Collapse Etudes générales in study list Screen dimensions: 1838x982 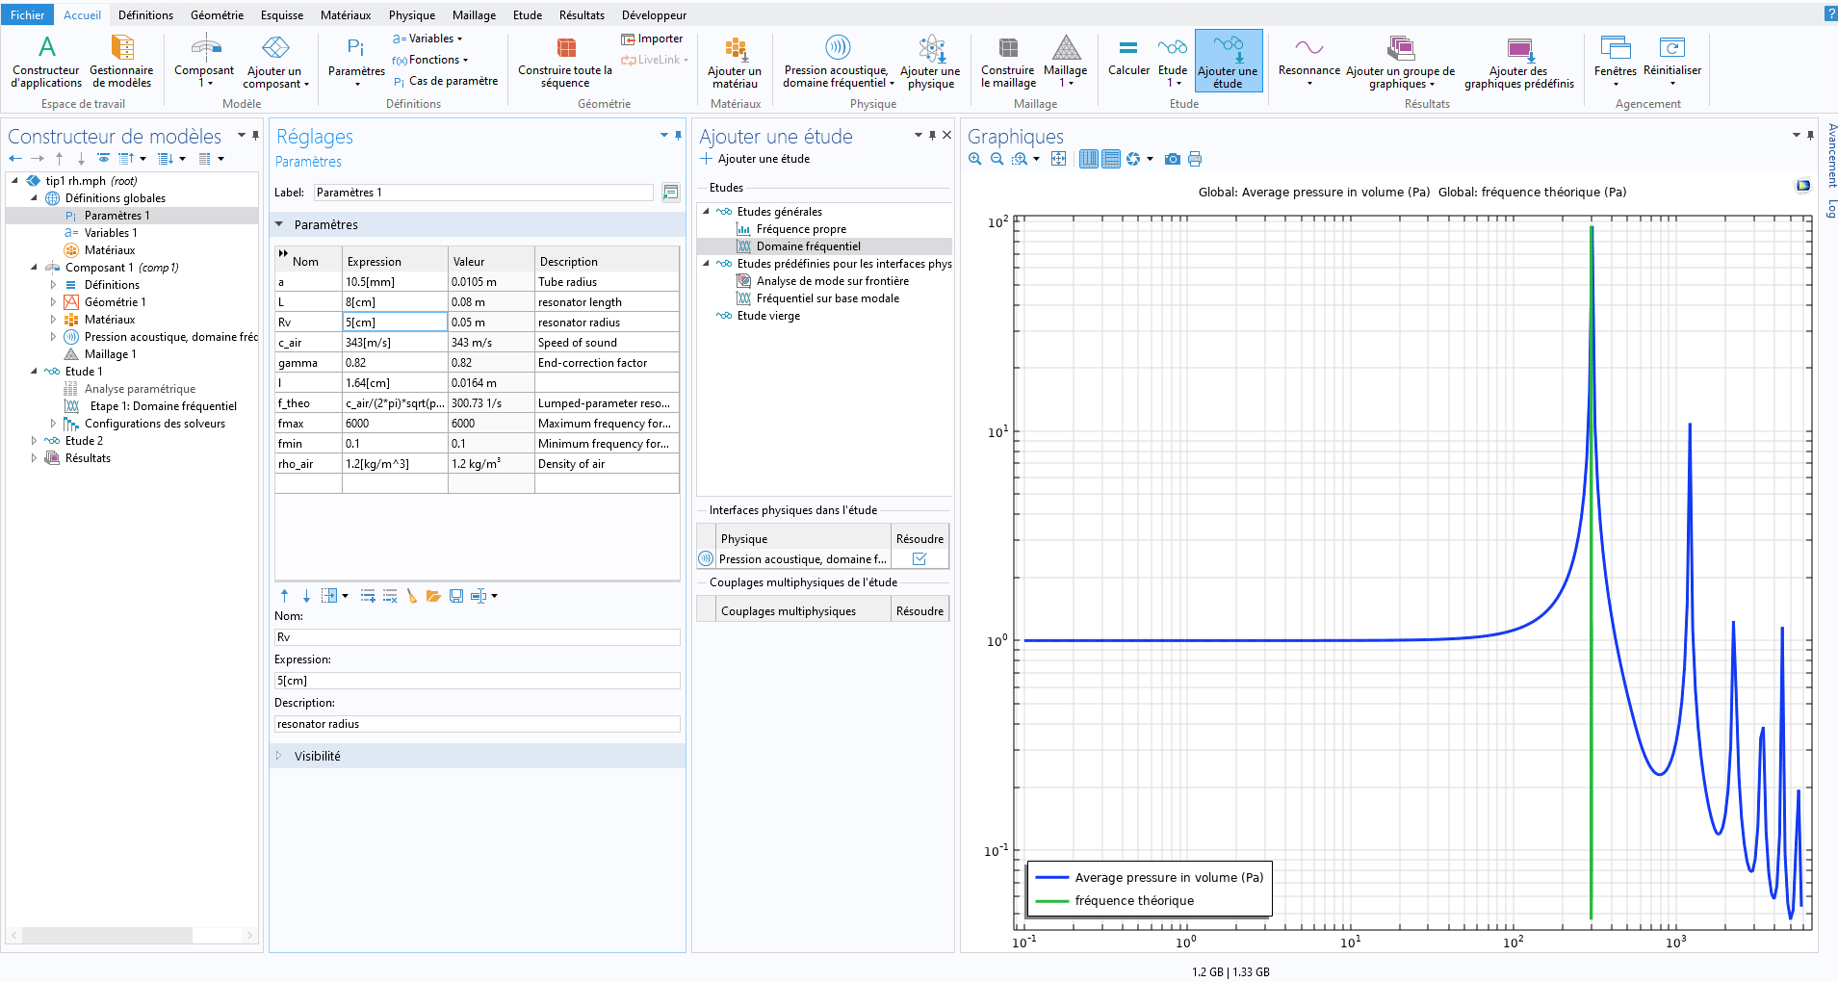click(706, 212)
